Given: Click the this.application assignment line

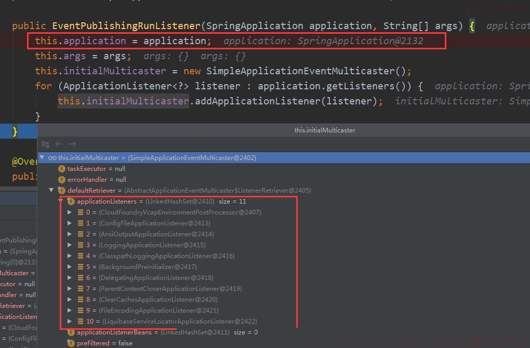Looking at the screenshot, I should coord(123,41).
